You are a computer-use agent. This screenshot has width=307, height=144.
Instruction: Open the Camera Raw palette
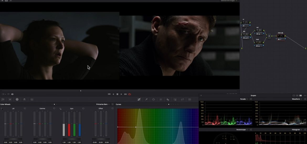point(3,99)
